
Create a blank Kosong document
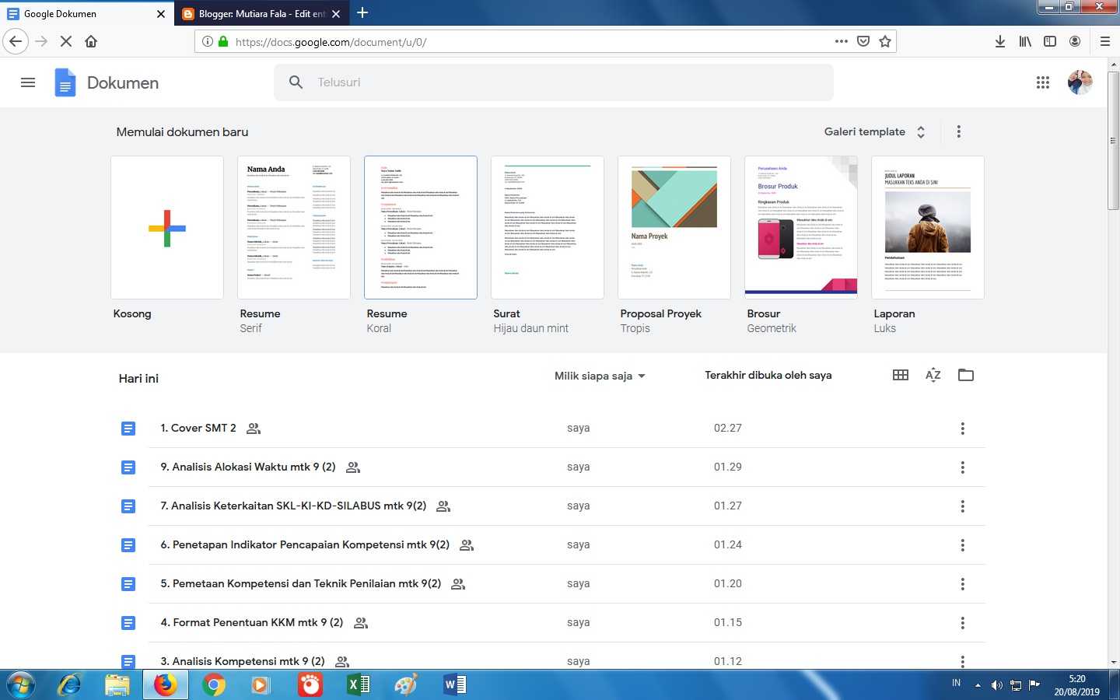(167, 227)
